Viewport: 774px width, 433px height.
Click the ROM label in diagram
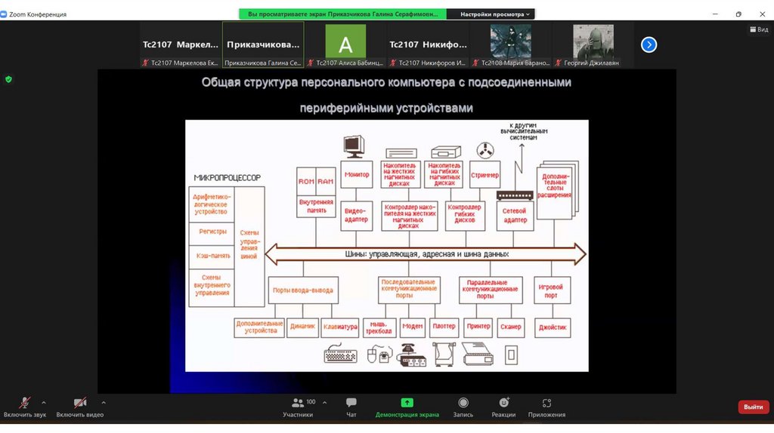click(x=306, y=181)
